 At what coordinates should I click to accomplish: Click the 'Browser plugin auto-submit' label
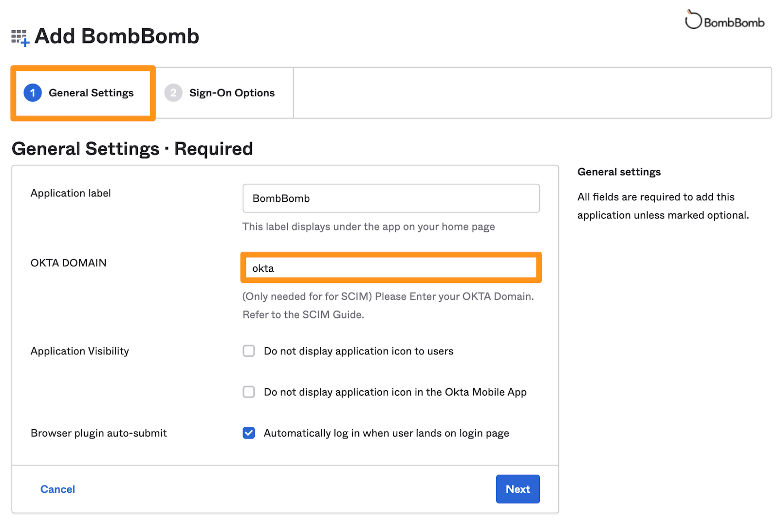99,433
